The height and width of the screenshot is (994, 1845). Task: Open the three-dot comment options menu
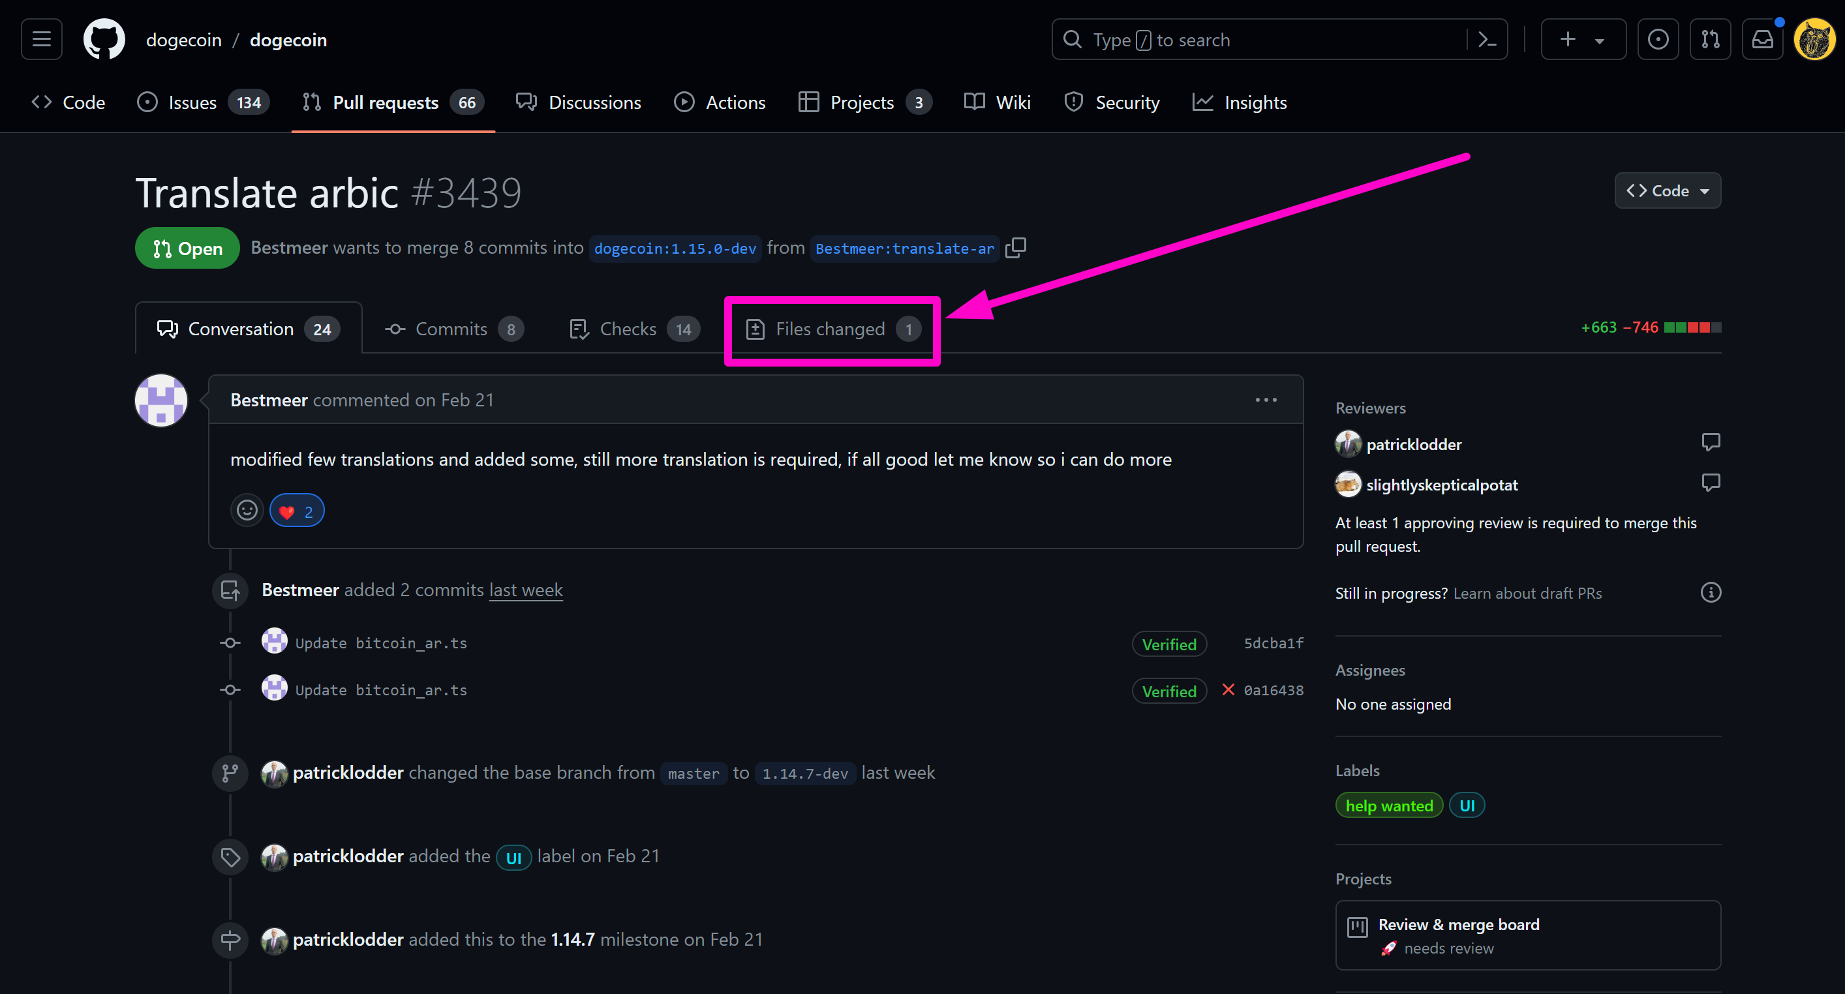[x=1266, y=400]
